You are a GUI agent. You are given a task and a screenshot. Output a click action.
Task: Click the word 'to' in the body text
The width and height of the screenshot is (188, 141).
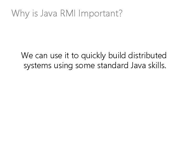(75, 56)
